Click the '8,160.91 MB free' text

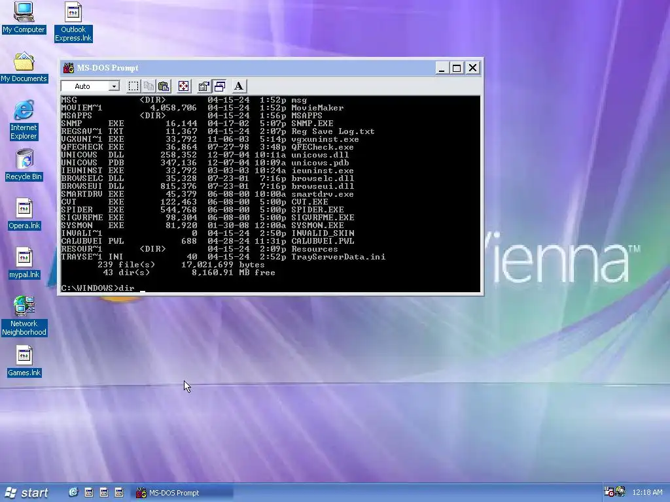234,273
